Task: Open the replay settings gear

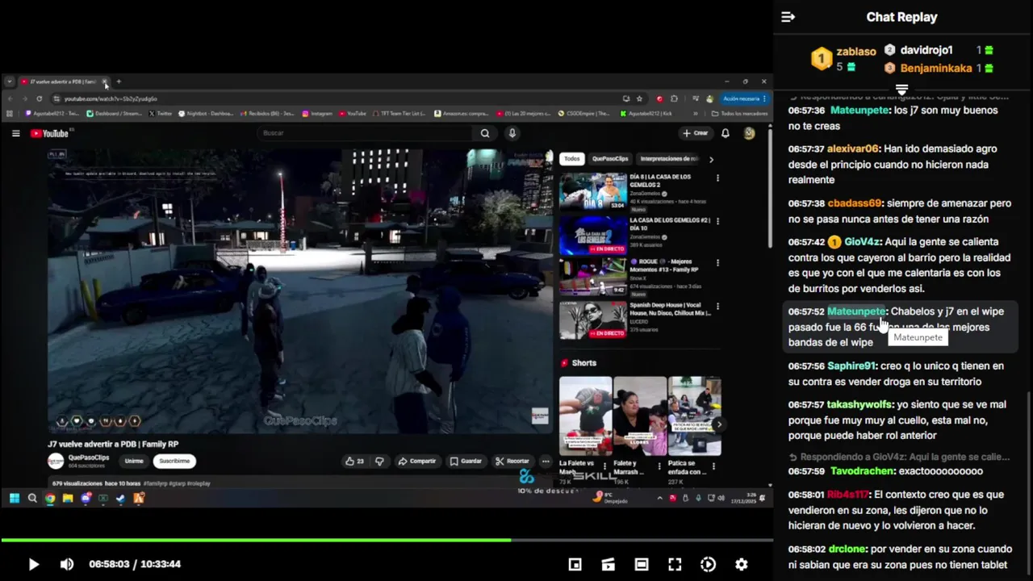Action: [742, 565]
